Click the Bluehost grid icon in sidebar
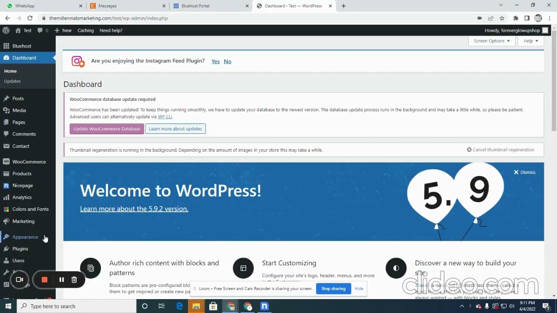 point(6,46)
